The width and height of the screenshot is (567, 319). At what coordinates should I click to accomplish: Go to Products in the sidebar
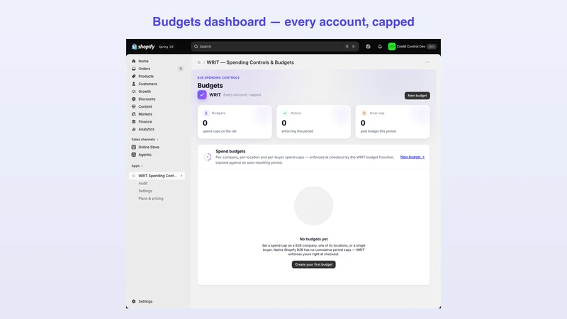(146, 77)
